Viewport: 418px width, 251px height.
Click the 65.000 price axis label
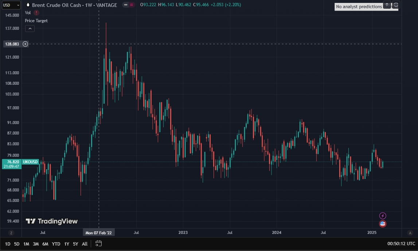[x=13, y=201]
